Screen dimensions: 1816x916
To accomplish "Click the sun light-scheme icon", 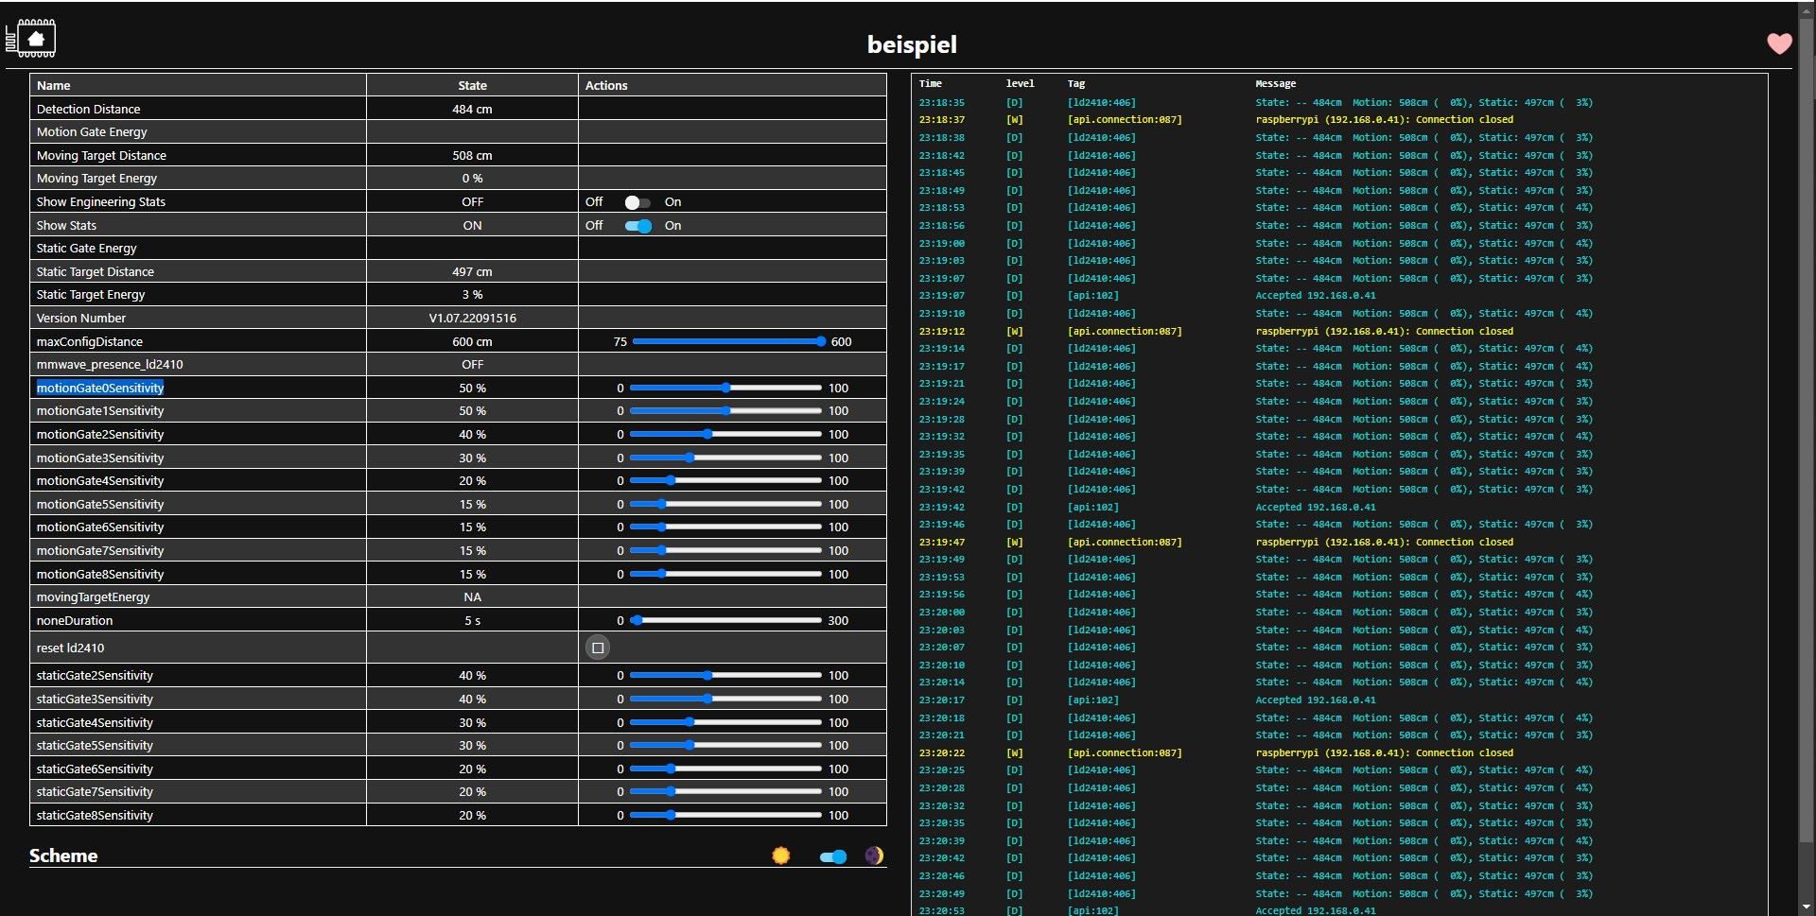I will tap(780, 856).
